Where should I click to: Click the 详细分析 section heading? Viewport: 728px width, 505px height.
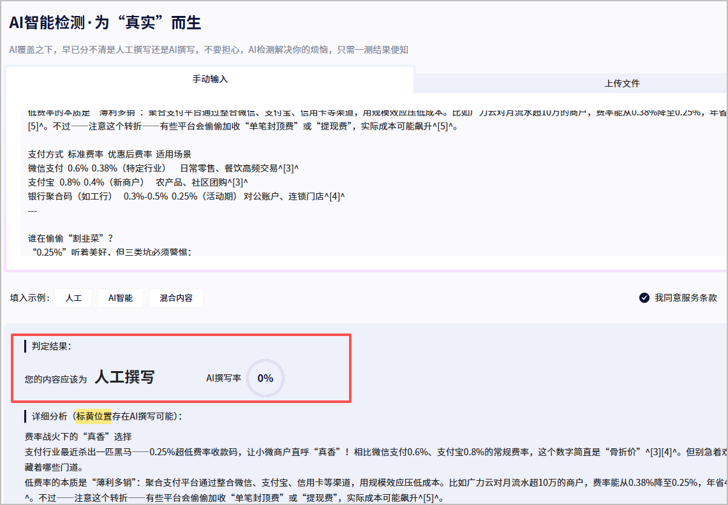(x=49, y=416)
